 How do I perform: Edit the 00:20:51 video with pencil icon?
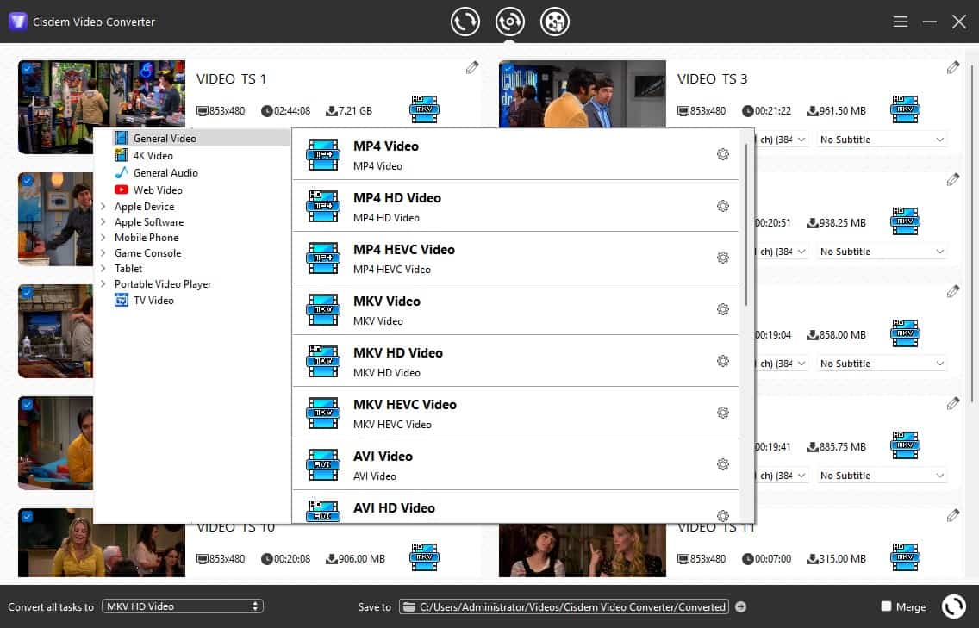(953, 180)
